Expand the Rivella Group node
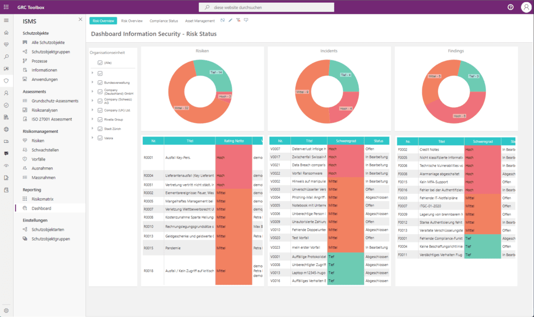The image size is (534, 317). [x=92, y=119]
